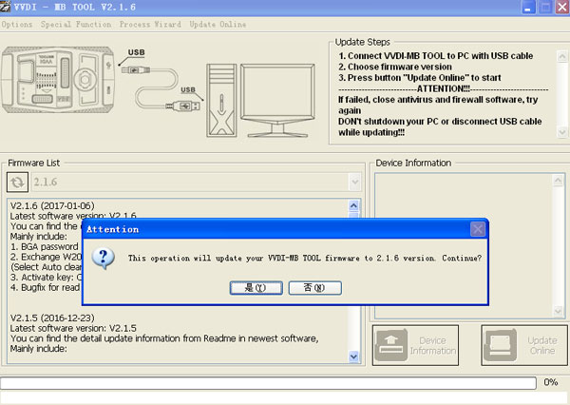Click down arrow of Device Information scrollbar

point(558,311)
